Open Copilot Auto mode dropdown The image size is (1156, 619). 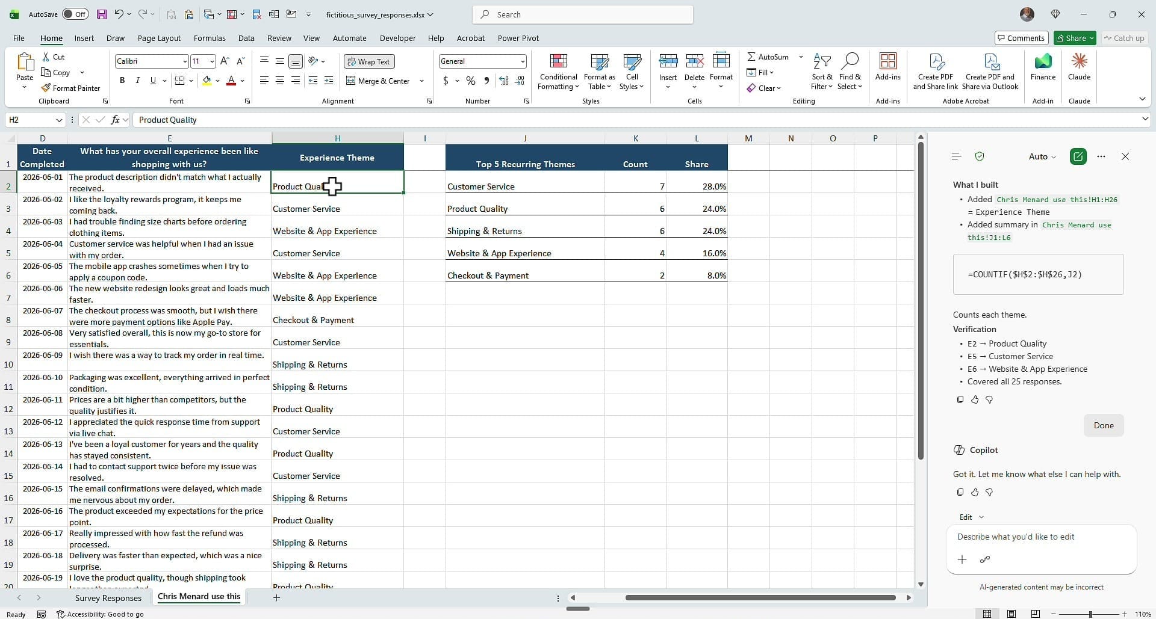[1042, 156]
